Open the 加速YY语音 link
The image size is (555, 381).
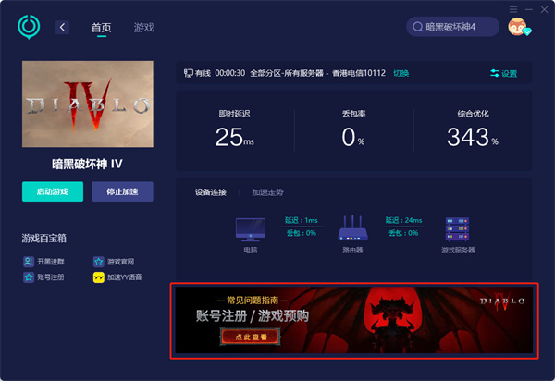tap(125, 277)
